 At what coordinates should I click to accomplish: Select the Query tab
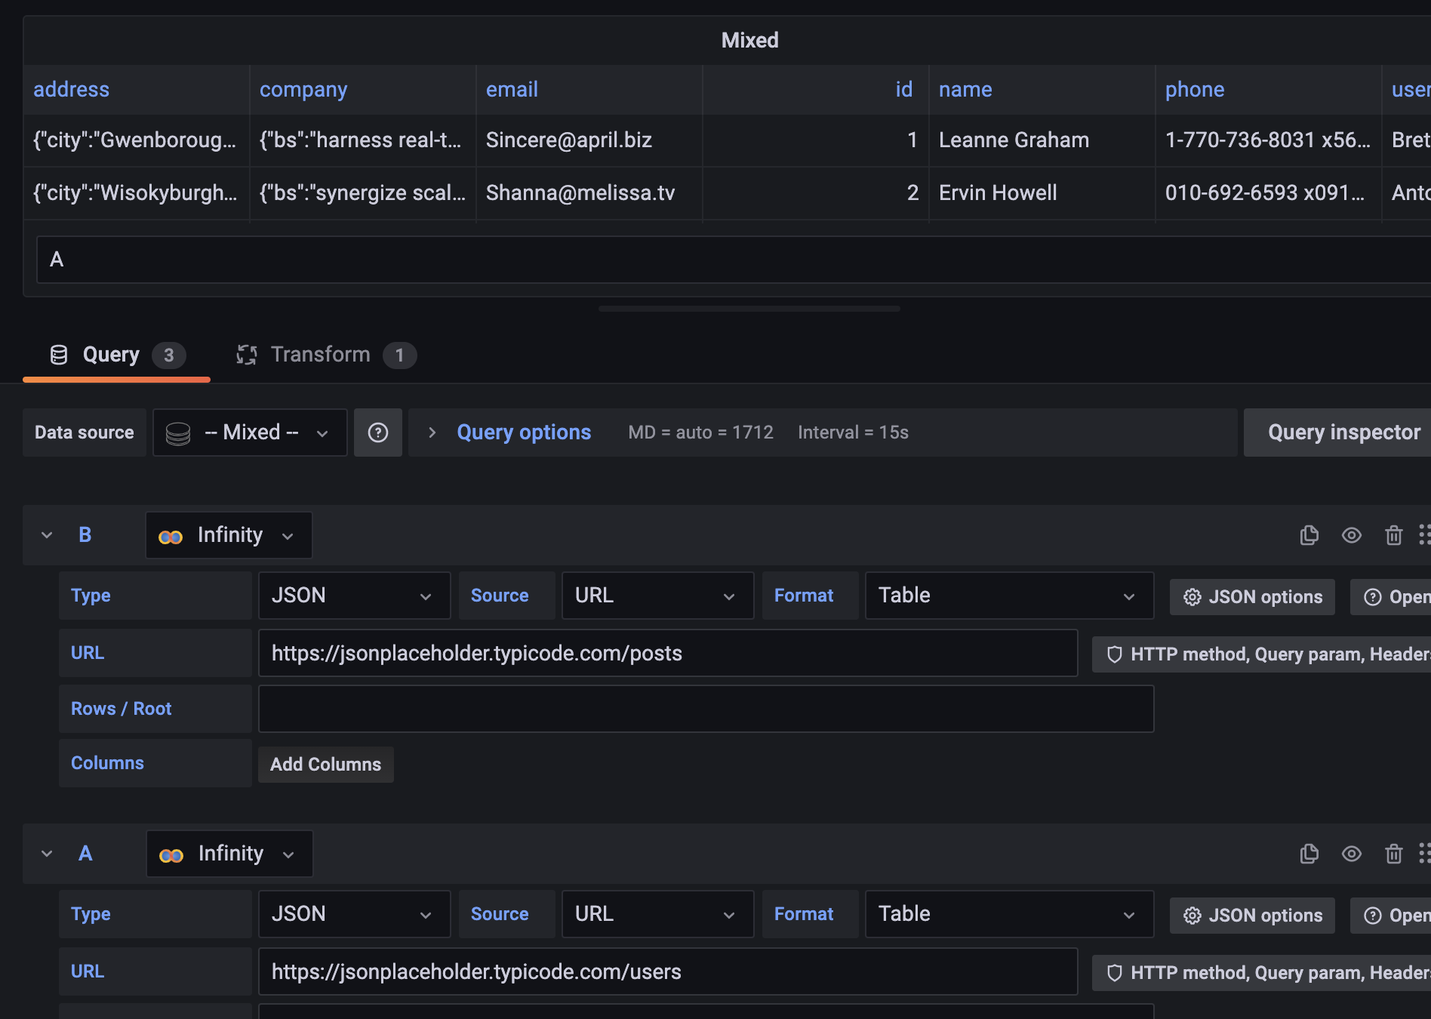point(111,355)
